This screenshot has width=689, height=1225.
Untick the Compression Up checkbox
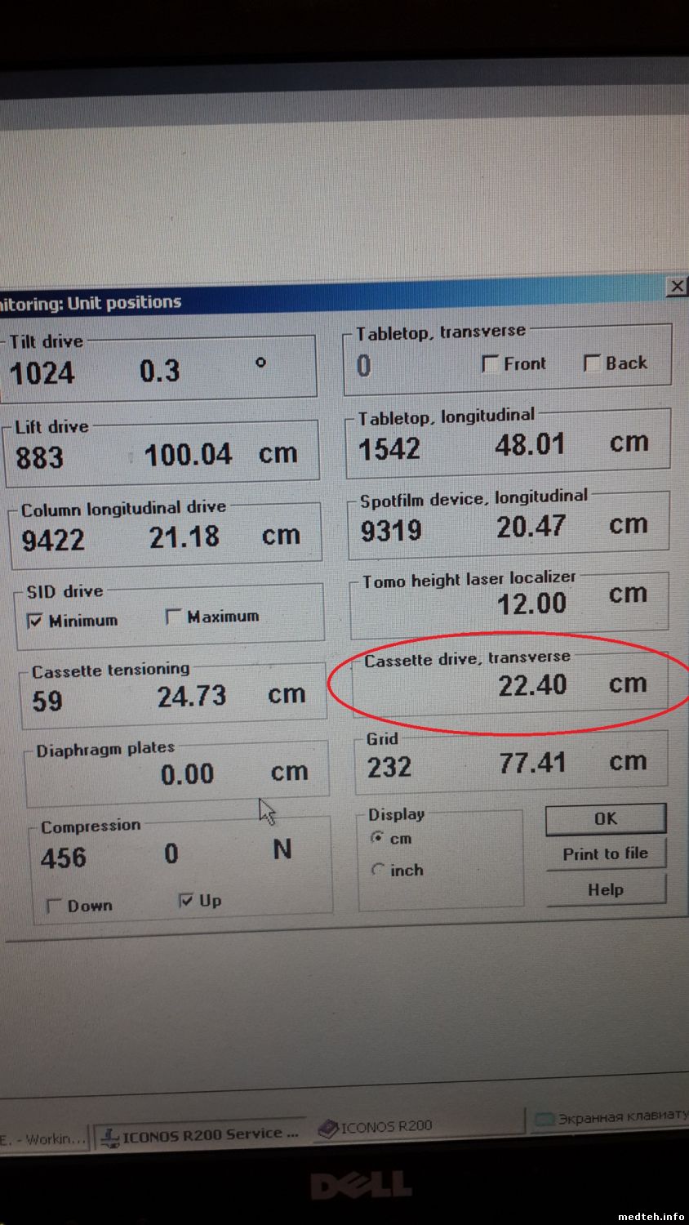pos(186,901)
